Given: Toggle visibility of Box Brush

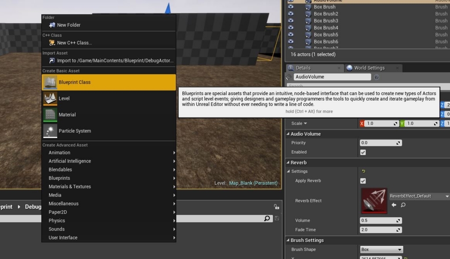Looking at the screenshot, I should pyautogui.click(x=291, y=7).
